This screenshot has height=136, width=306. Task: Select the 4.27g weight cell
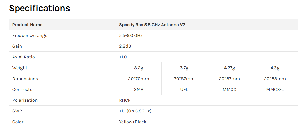click(x=229, y=68)
